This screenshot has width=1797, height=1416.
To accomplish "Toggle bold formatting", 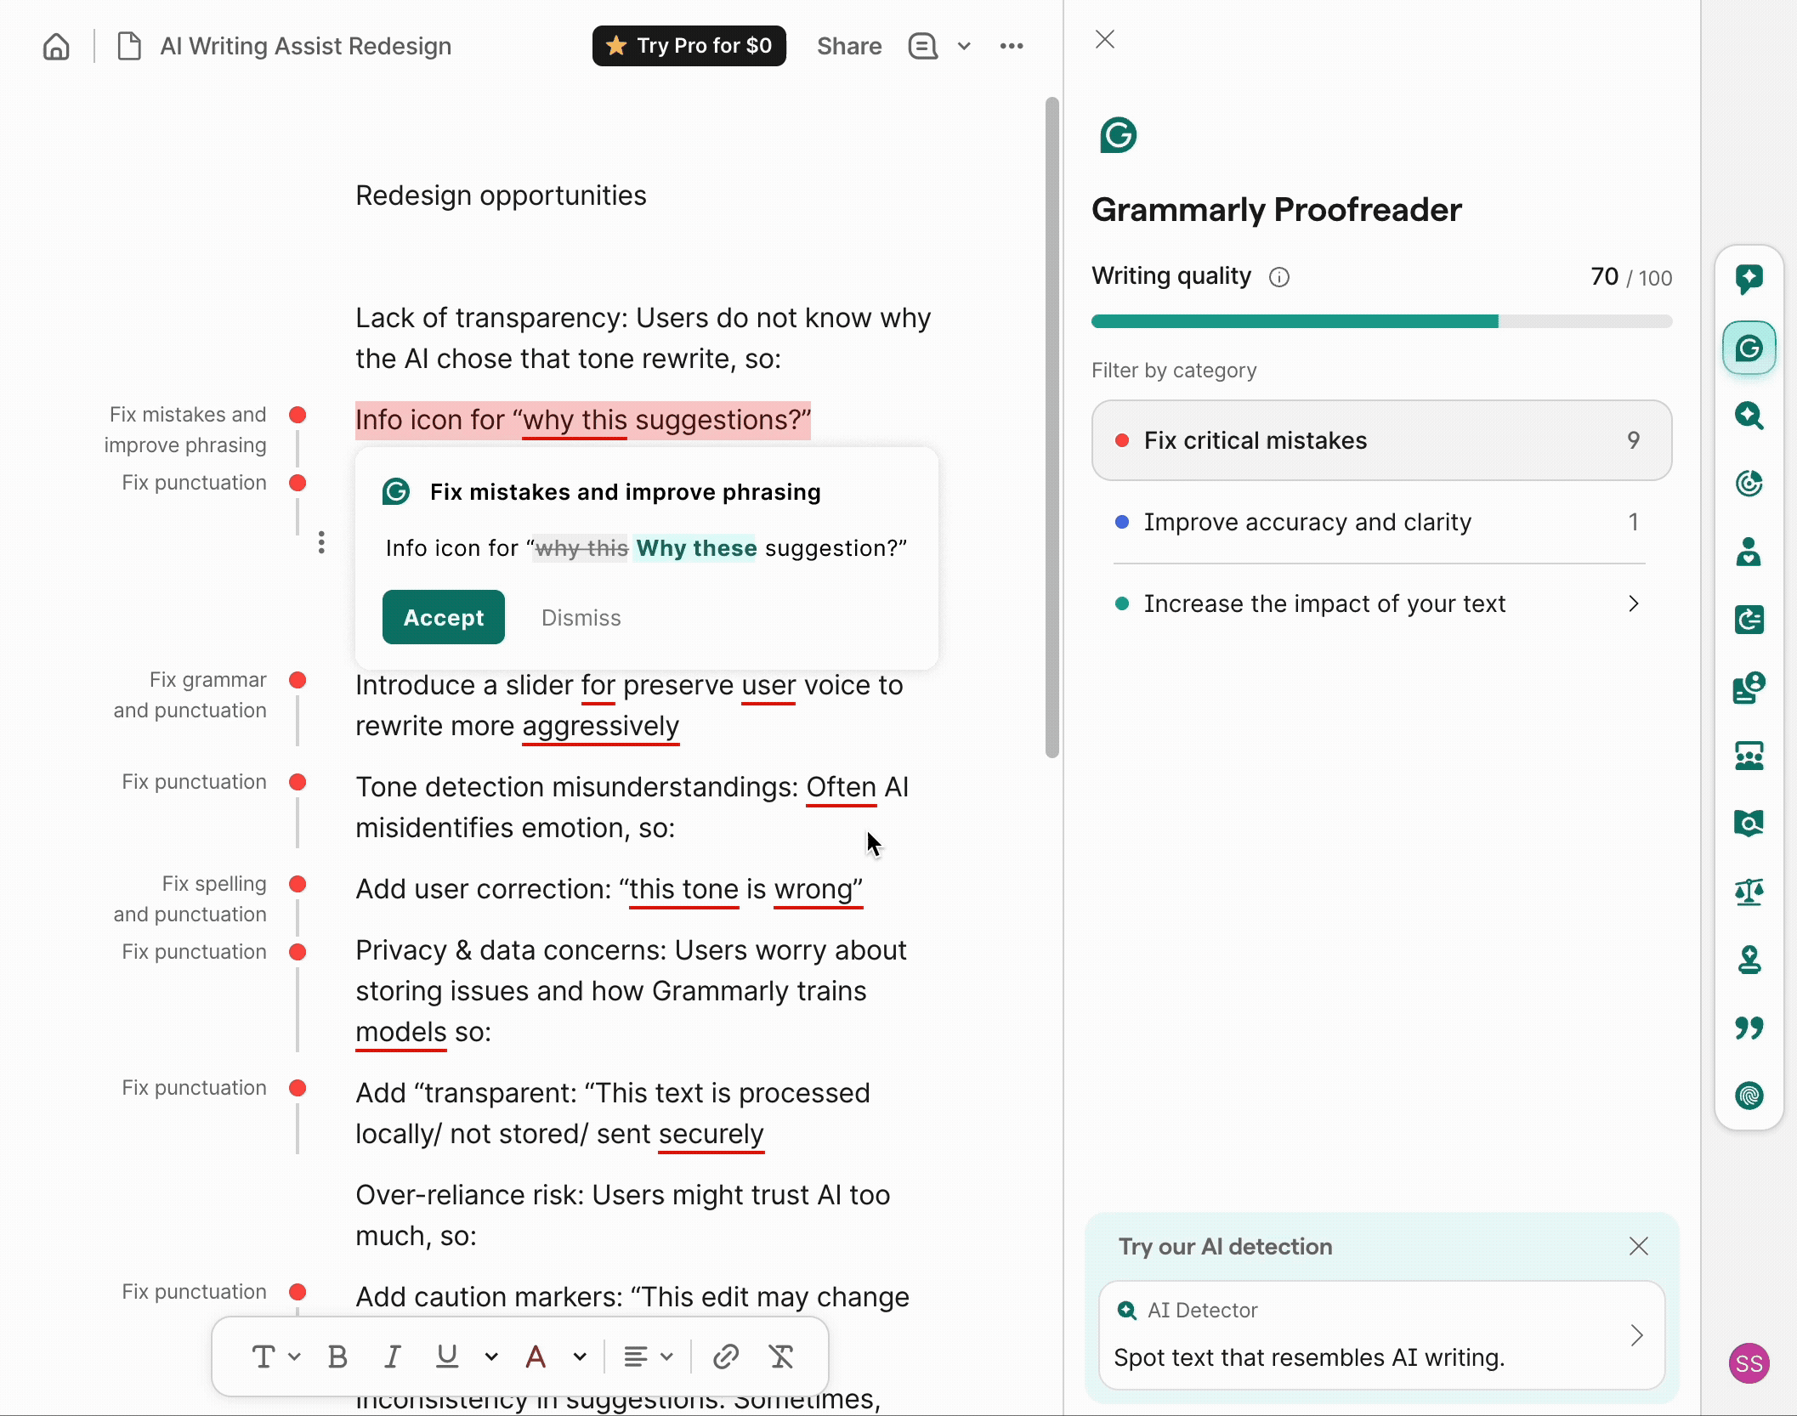I will (337, 1357).
